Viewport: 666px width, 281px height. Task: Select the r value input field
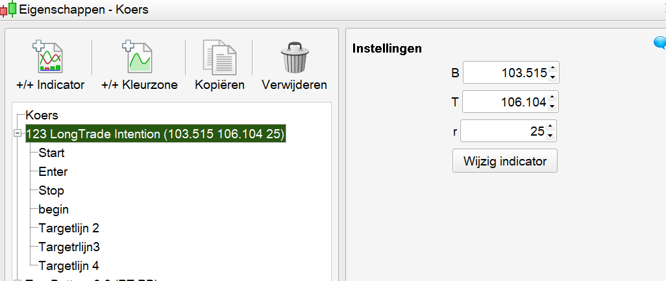[x=503, y=131]
